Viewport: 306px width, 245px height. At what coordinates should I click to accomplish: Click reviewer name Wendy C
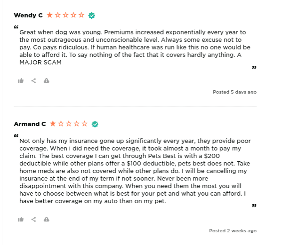click(28, 15)
